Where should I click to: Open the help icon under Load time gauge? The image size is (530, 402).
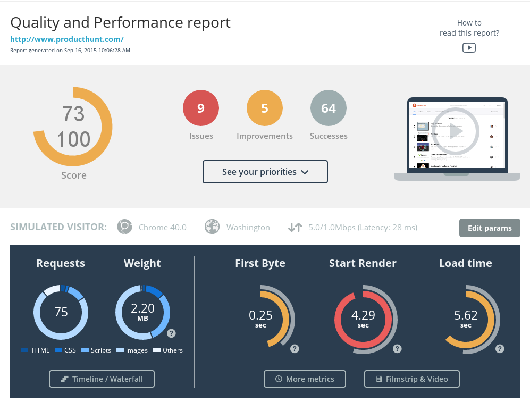500,349
